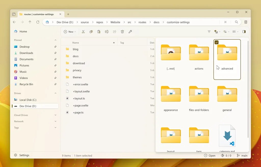
Task: Open the sort order dropdown
Action: point(226,32)
